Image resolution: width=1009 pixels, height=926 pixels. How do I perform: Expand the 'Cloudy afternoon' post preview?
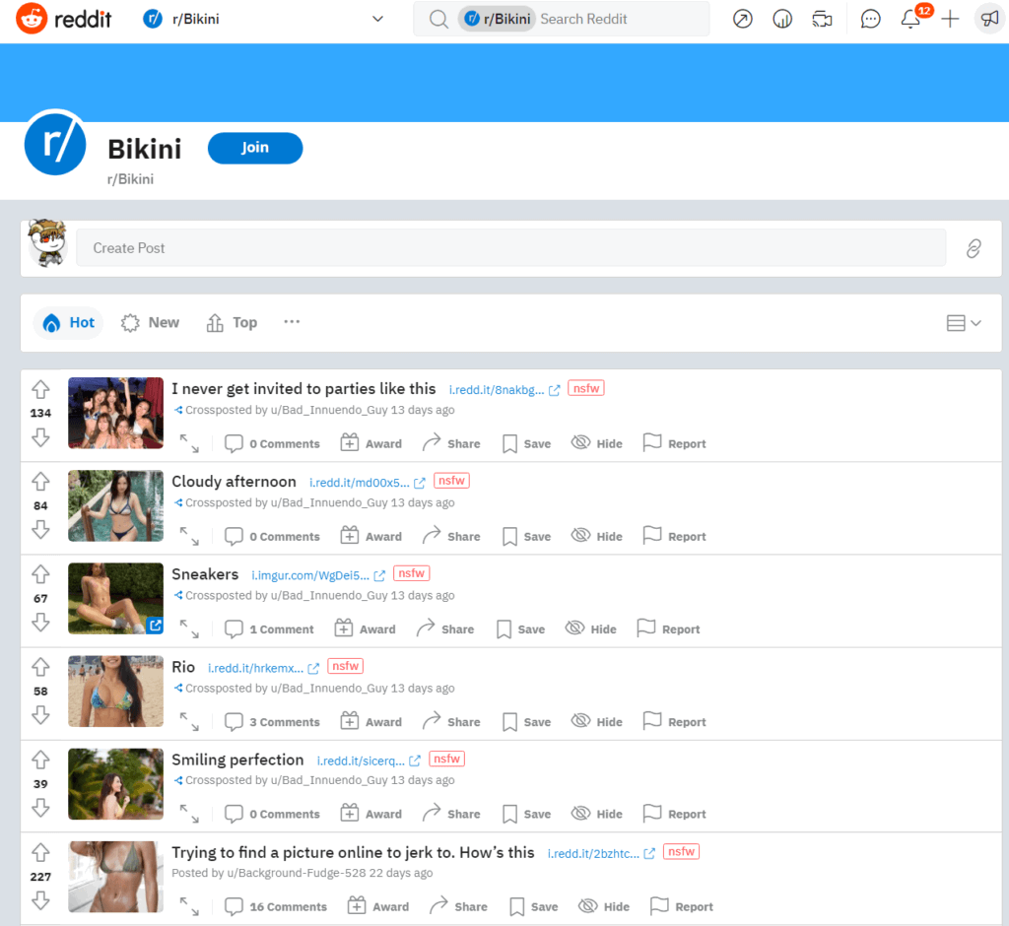189,536
